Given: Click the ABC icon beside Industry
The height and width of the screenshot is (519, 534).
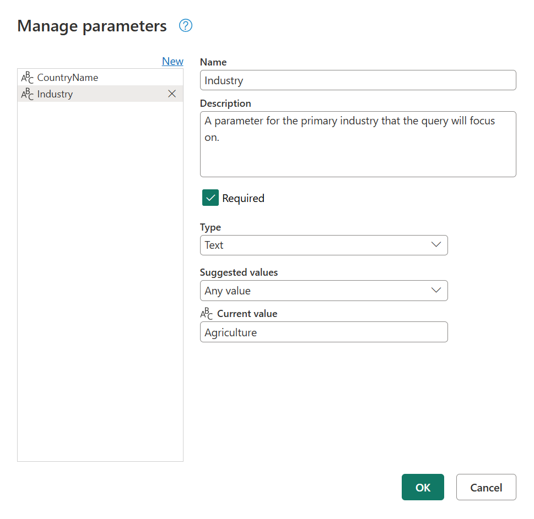Looking at the screenshot, I should click(x=27, y=94).
